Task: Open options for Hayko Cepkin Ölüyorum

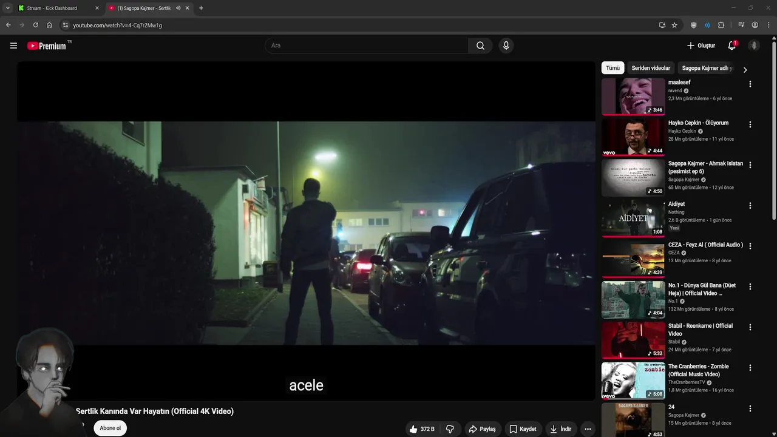Action: 750,124
